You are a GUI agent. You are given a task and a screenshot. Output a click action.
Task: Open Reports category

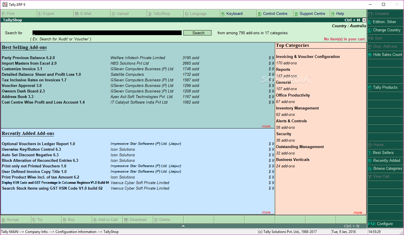pos(283,69)
